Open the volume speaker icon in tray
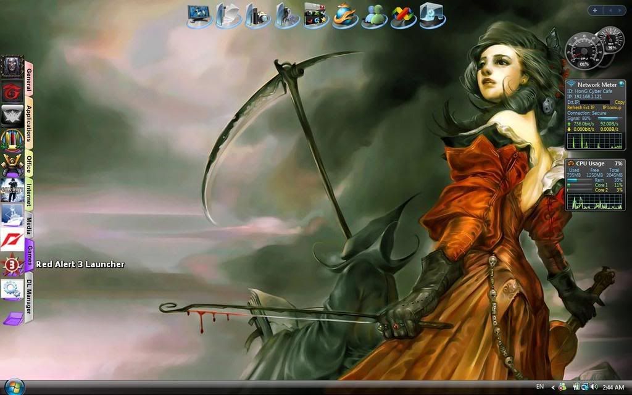Image resolution: width=632 pixels, height=395 pixels. tap(593, 387)
